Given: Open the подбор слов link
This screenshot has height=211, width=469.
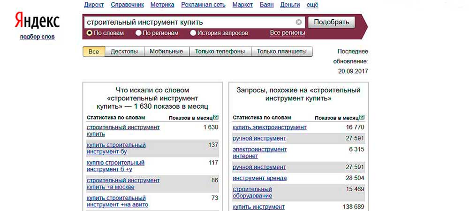Looking at the screenshot, I should coord(38,37).
